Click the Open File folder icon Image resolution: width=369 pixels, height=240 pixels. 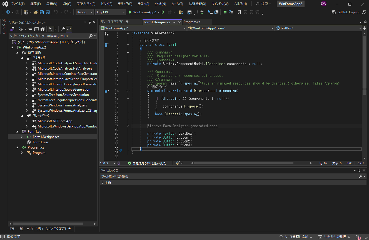click(35, 12)
